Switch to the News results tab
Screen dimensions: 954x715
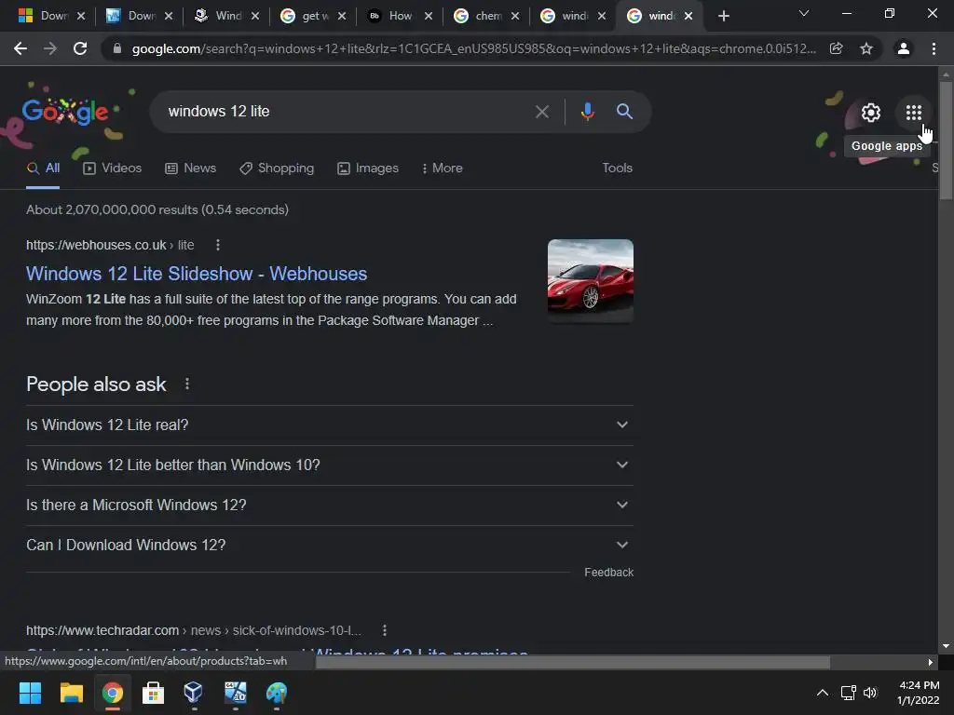[190, 169]
